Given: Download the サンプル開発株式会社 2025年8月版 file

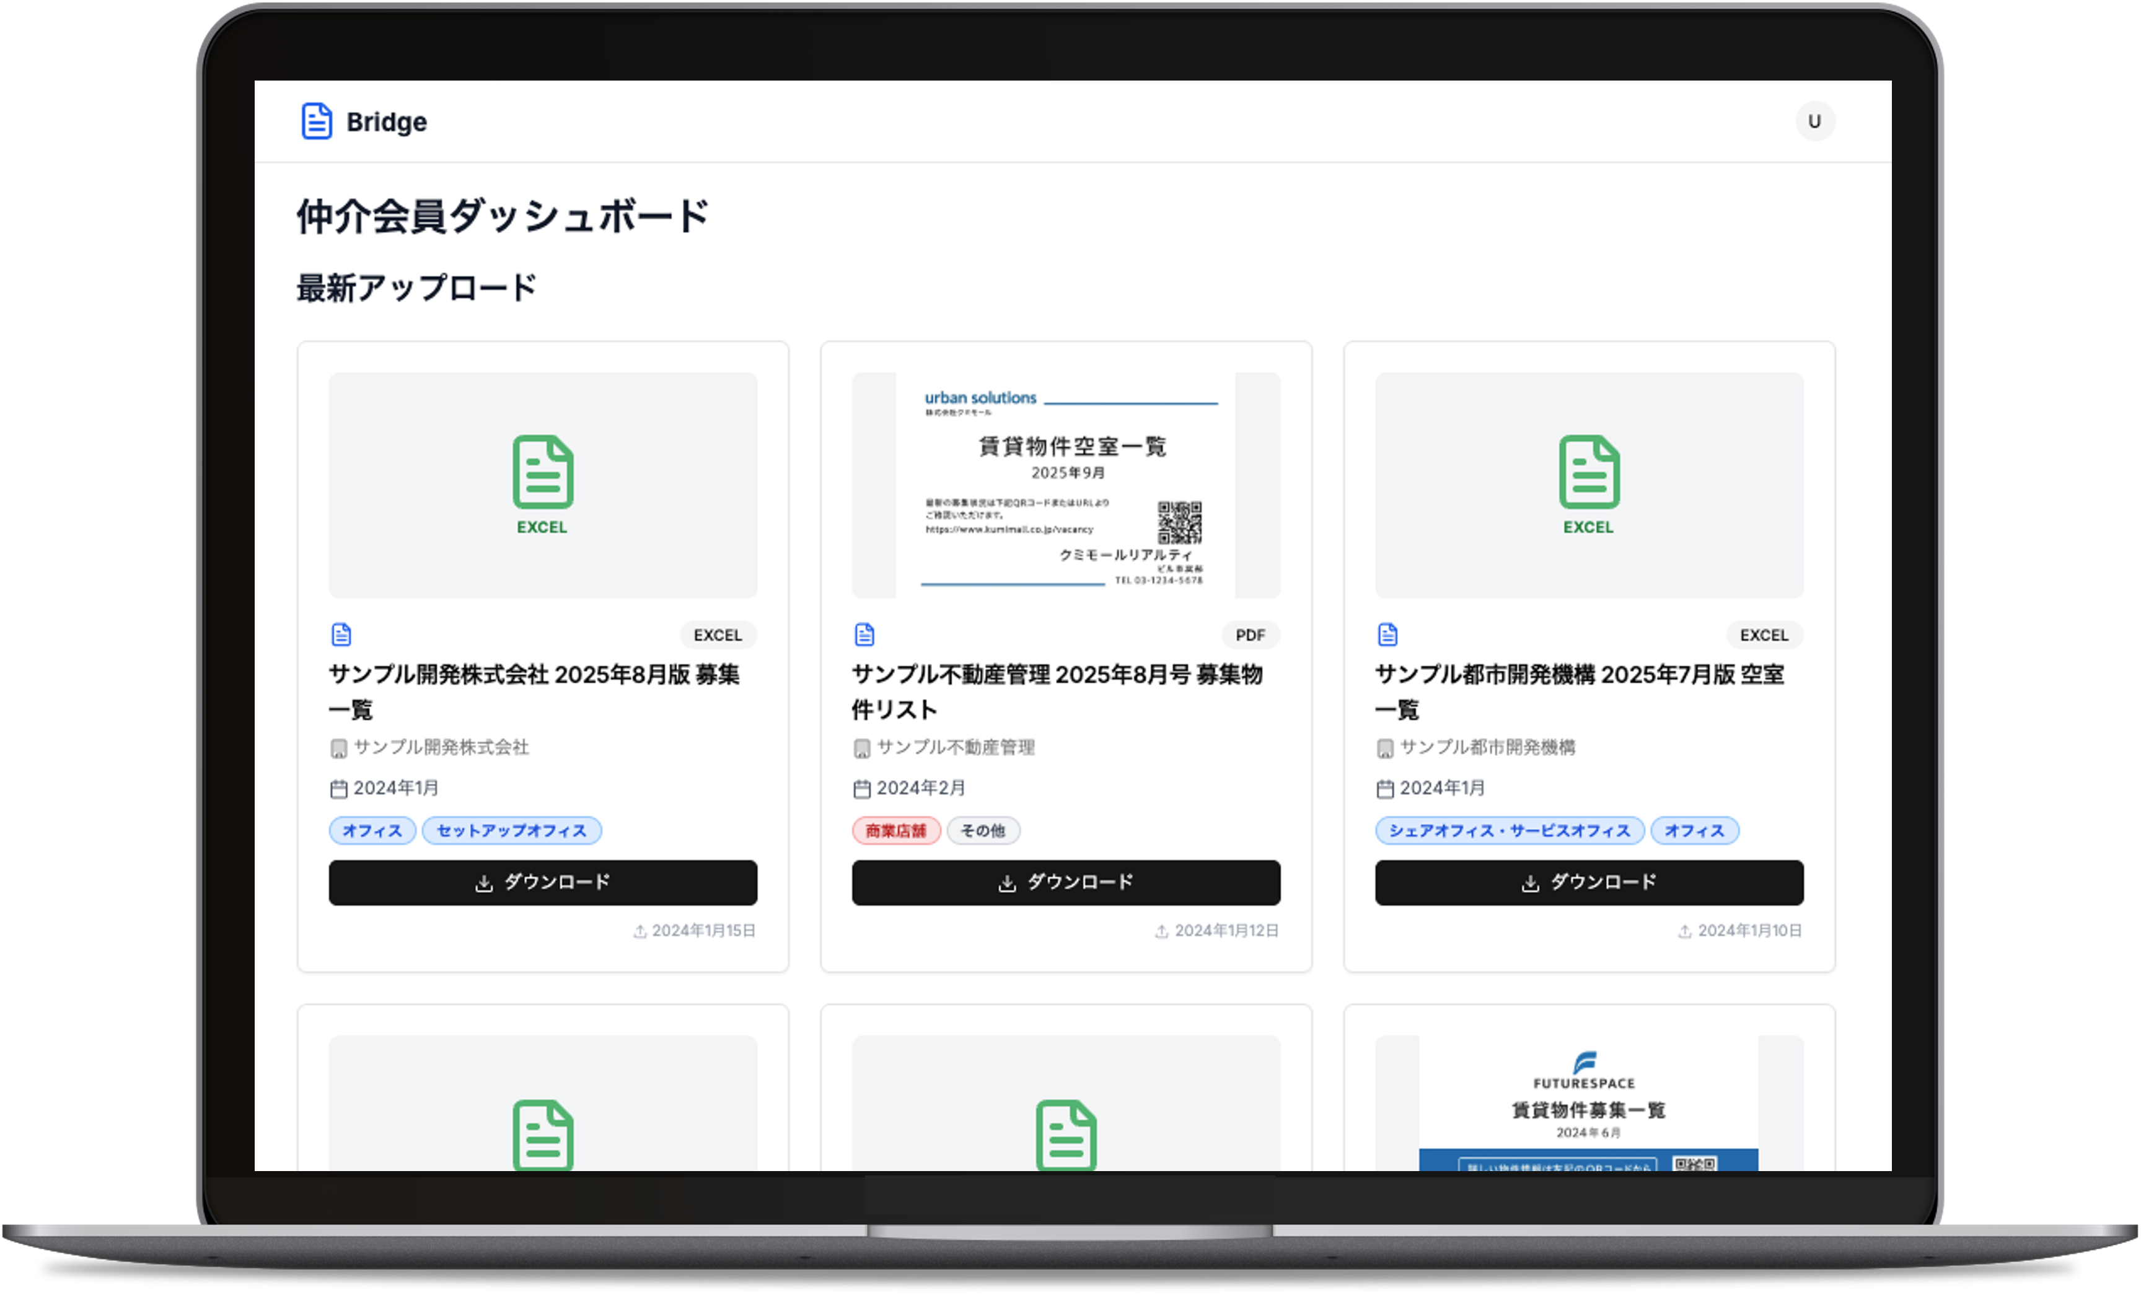Looking at the screenshot, I should (x=542, y=882).
